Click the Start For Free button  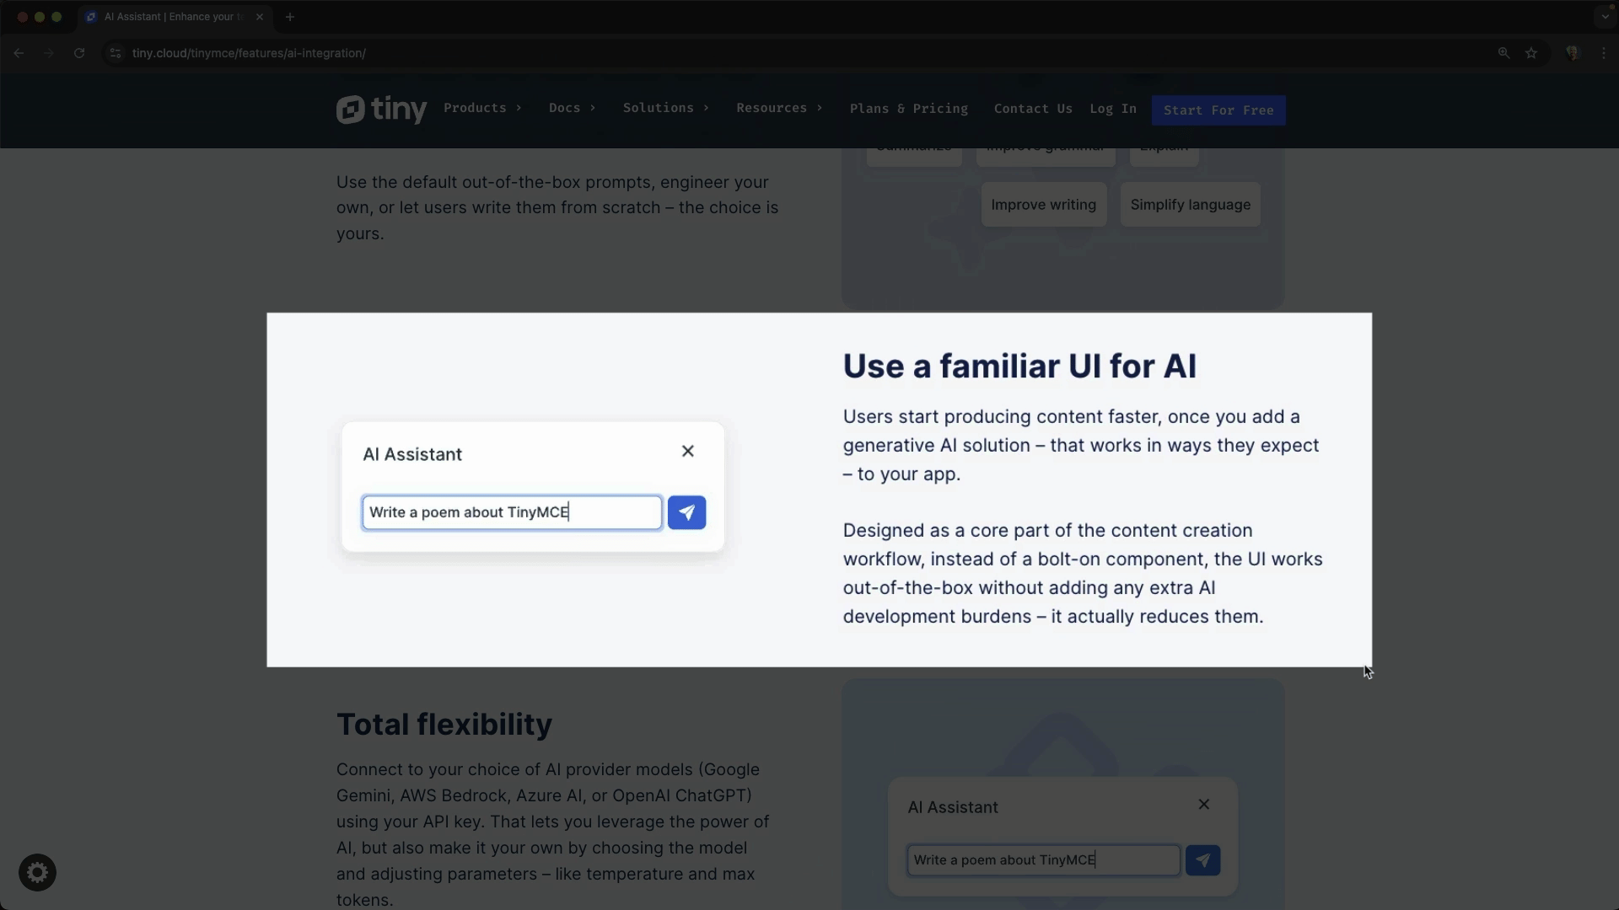[1218, 110]
